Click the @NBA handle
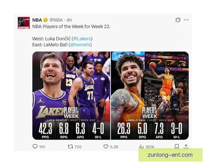The image size is (206, 165). (x=56, y=20)
